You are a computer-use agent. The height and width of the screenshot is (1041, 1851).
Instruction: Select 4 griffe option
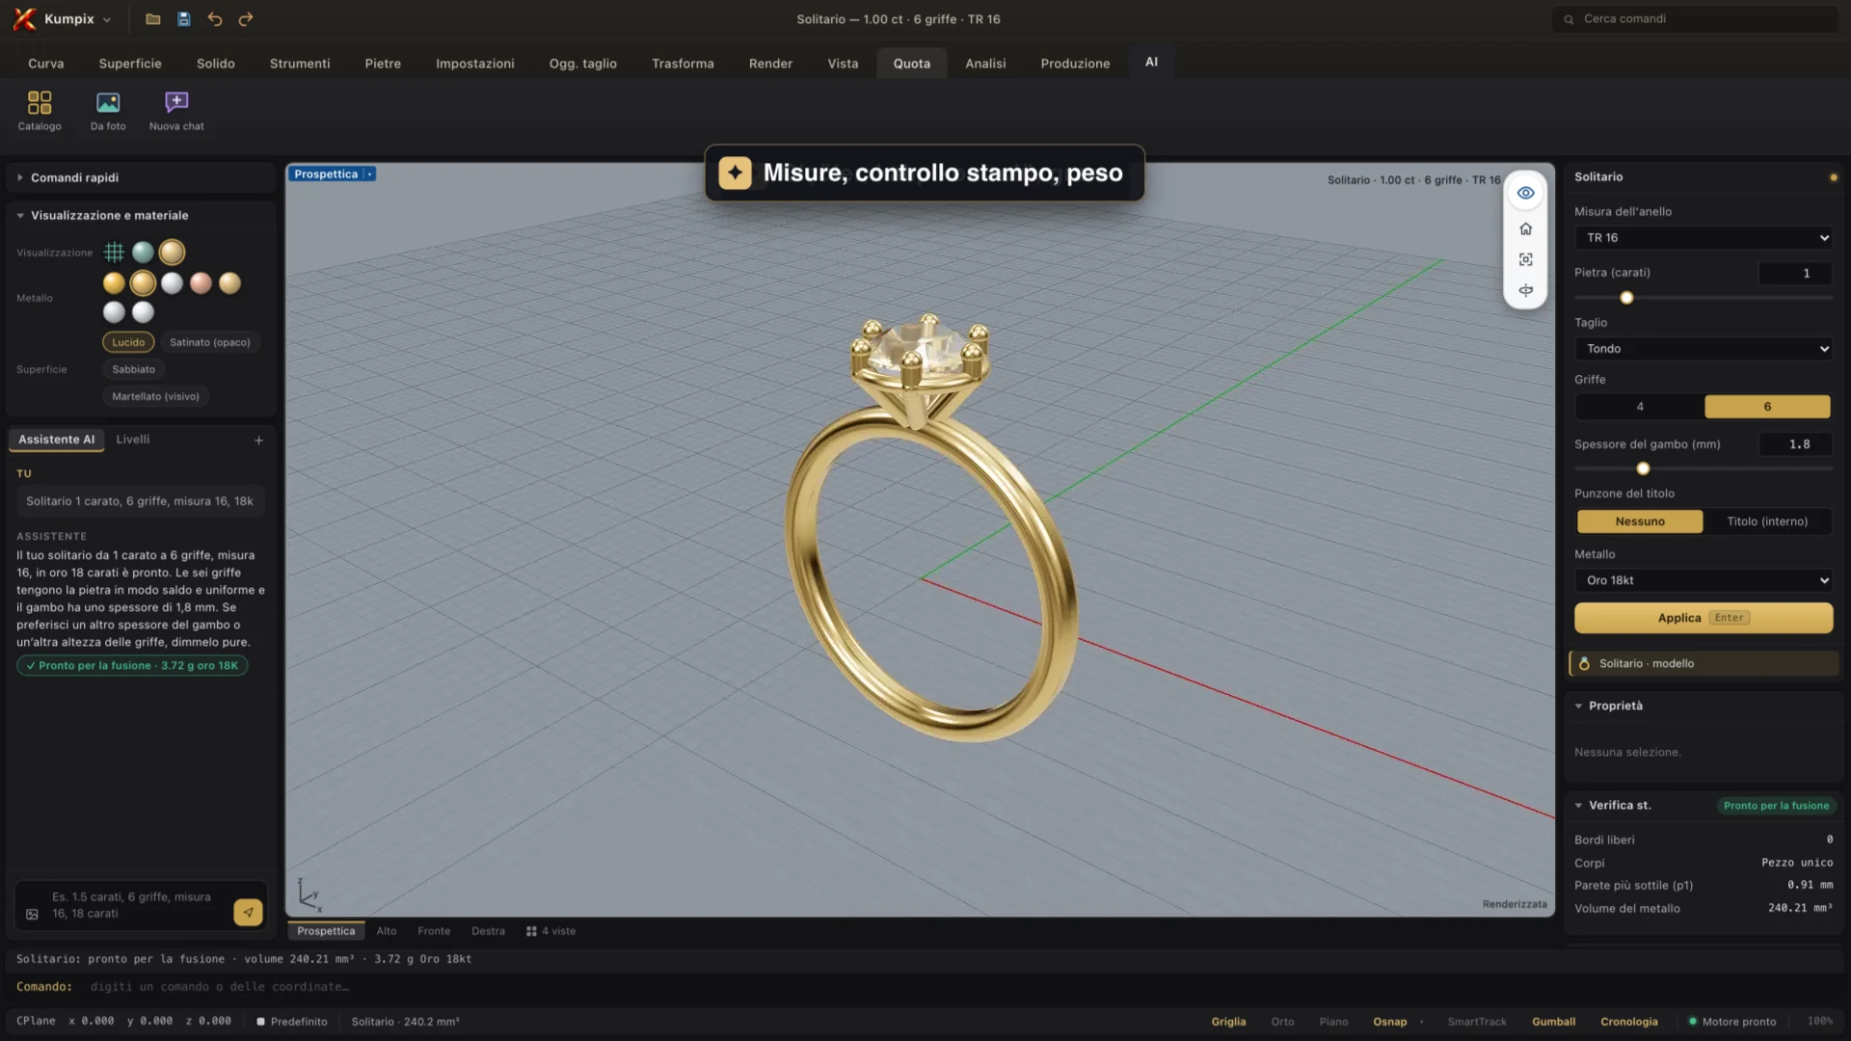[x=1639, y=407]
